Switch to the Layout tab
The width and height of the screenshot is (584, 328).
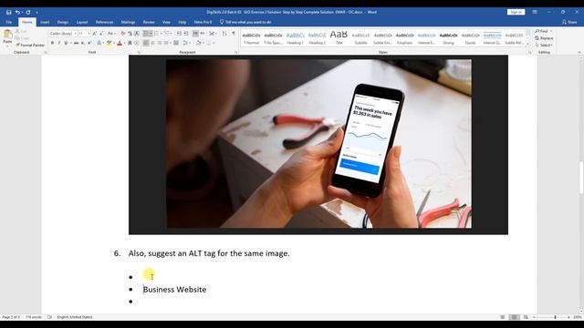click(82, 22)
